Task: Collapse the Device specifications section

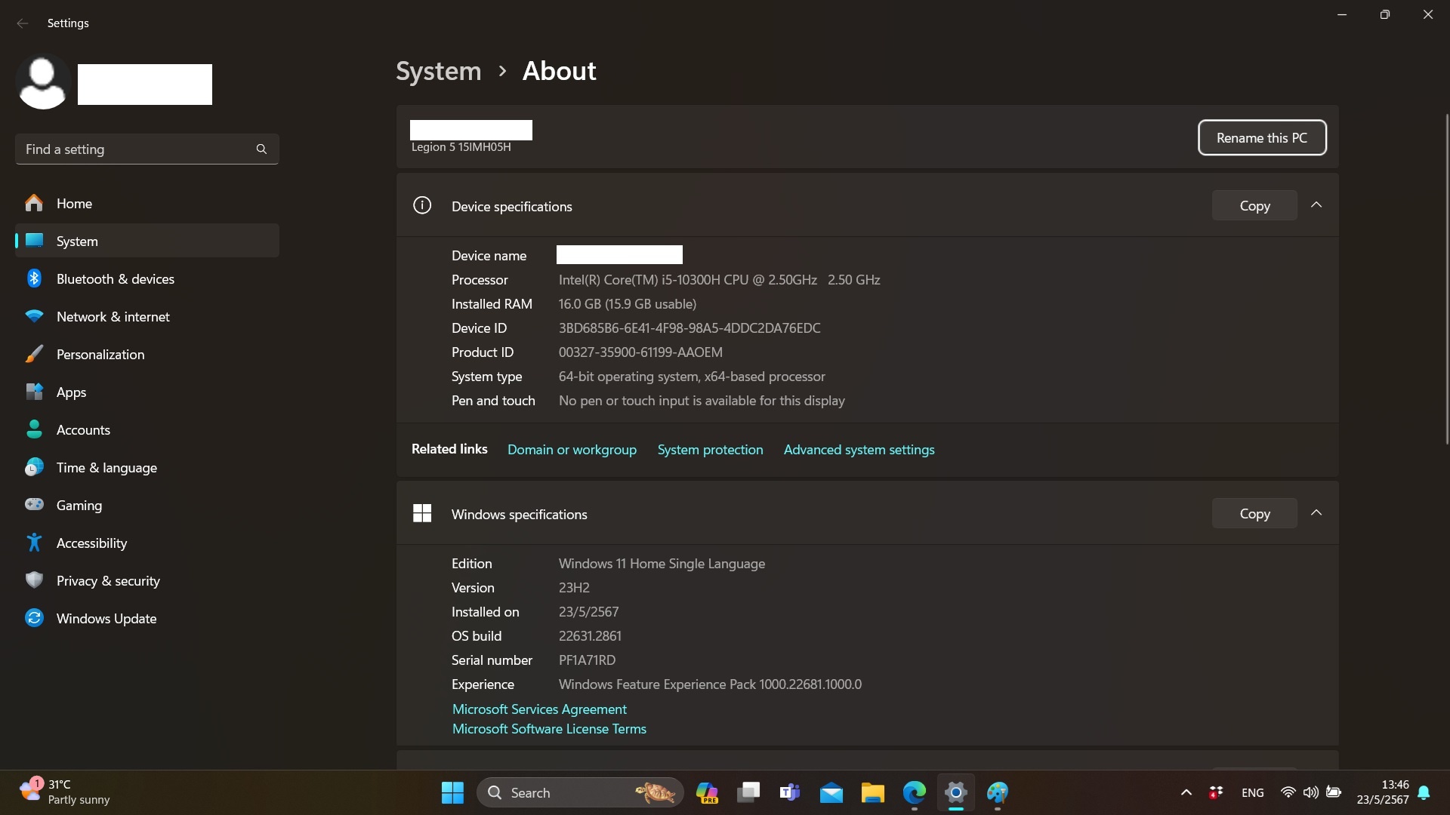Action: pos(1316,205)
